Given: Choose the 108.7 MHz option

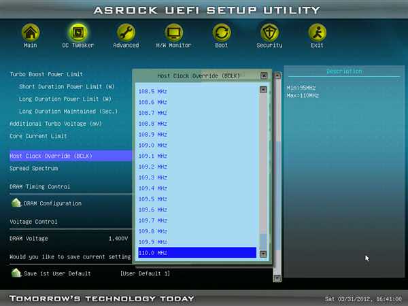Looking at the screenshot, I should 197,113.
